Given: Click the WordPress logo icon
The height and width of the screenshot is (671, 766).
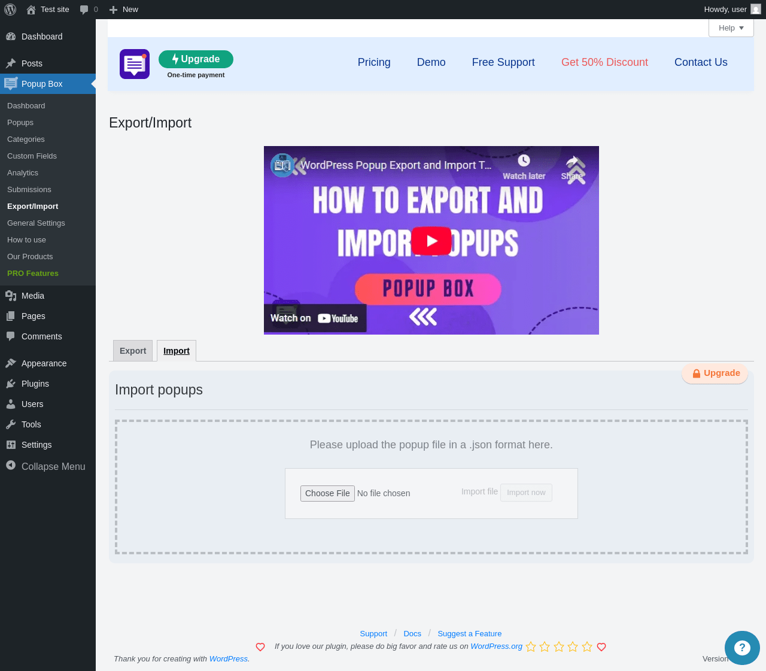Looking at the screenshot, I should [x=10, y=10].
